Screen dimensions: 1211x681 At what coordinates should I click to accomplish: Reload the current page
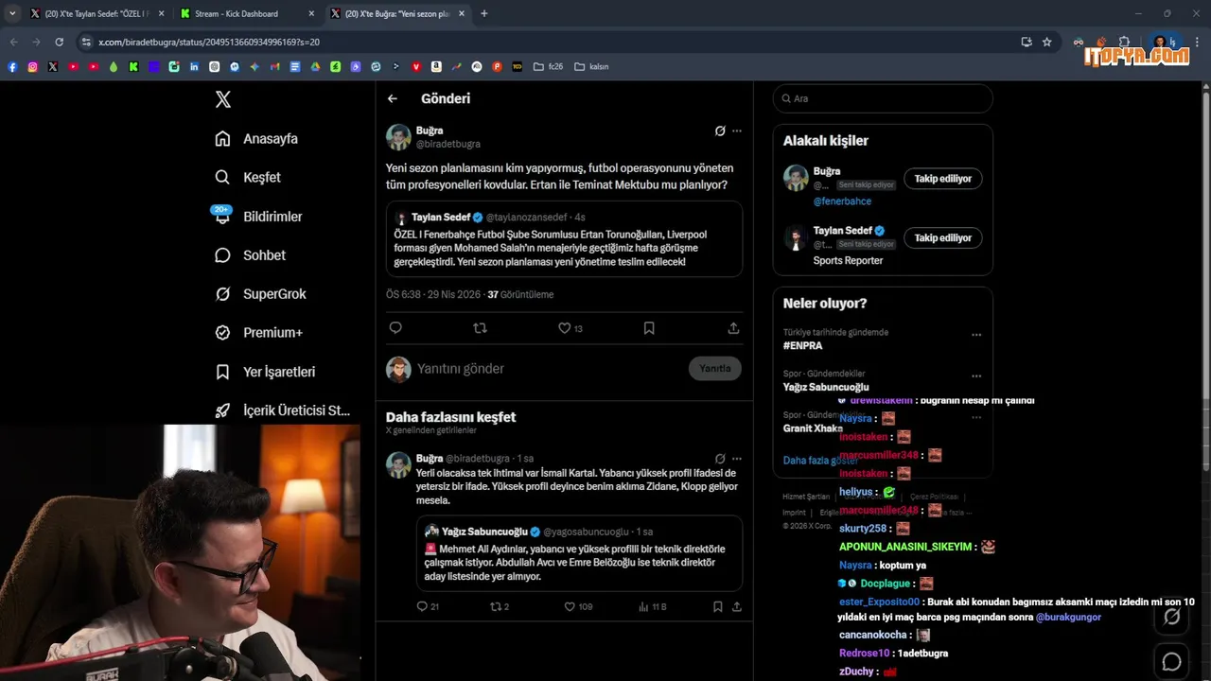[x=59, y=42]
